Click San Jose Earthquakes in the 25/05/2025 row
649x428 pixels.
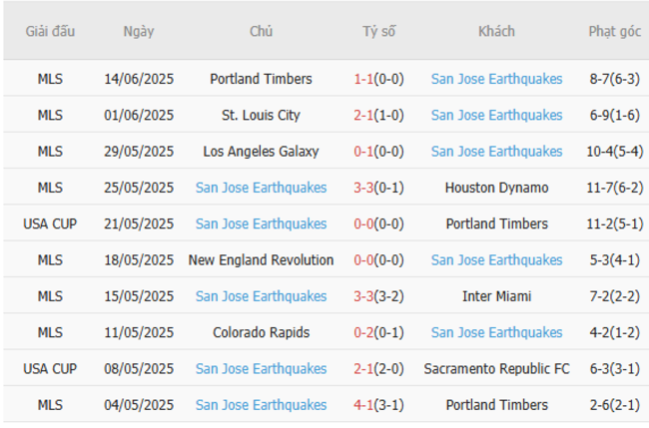pos(261,188)
